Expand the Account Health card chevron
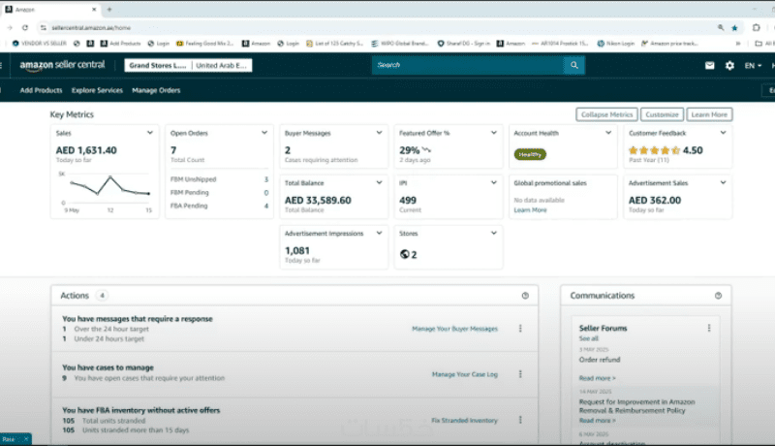The image size is (775, 446). point(608,133)
